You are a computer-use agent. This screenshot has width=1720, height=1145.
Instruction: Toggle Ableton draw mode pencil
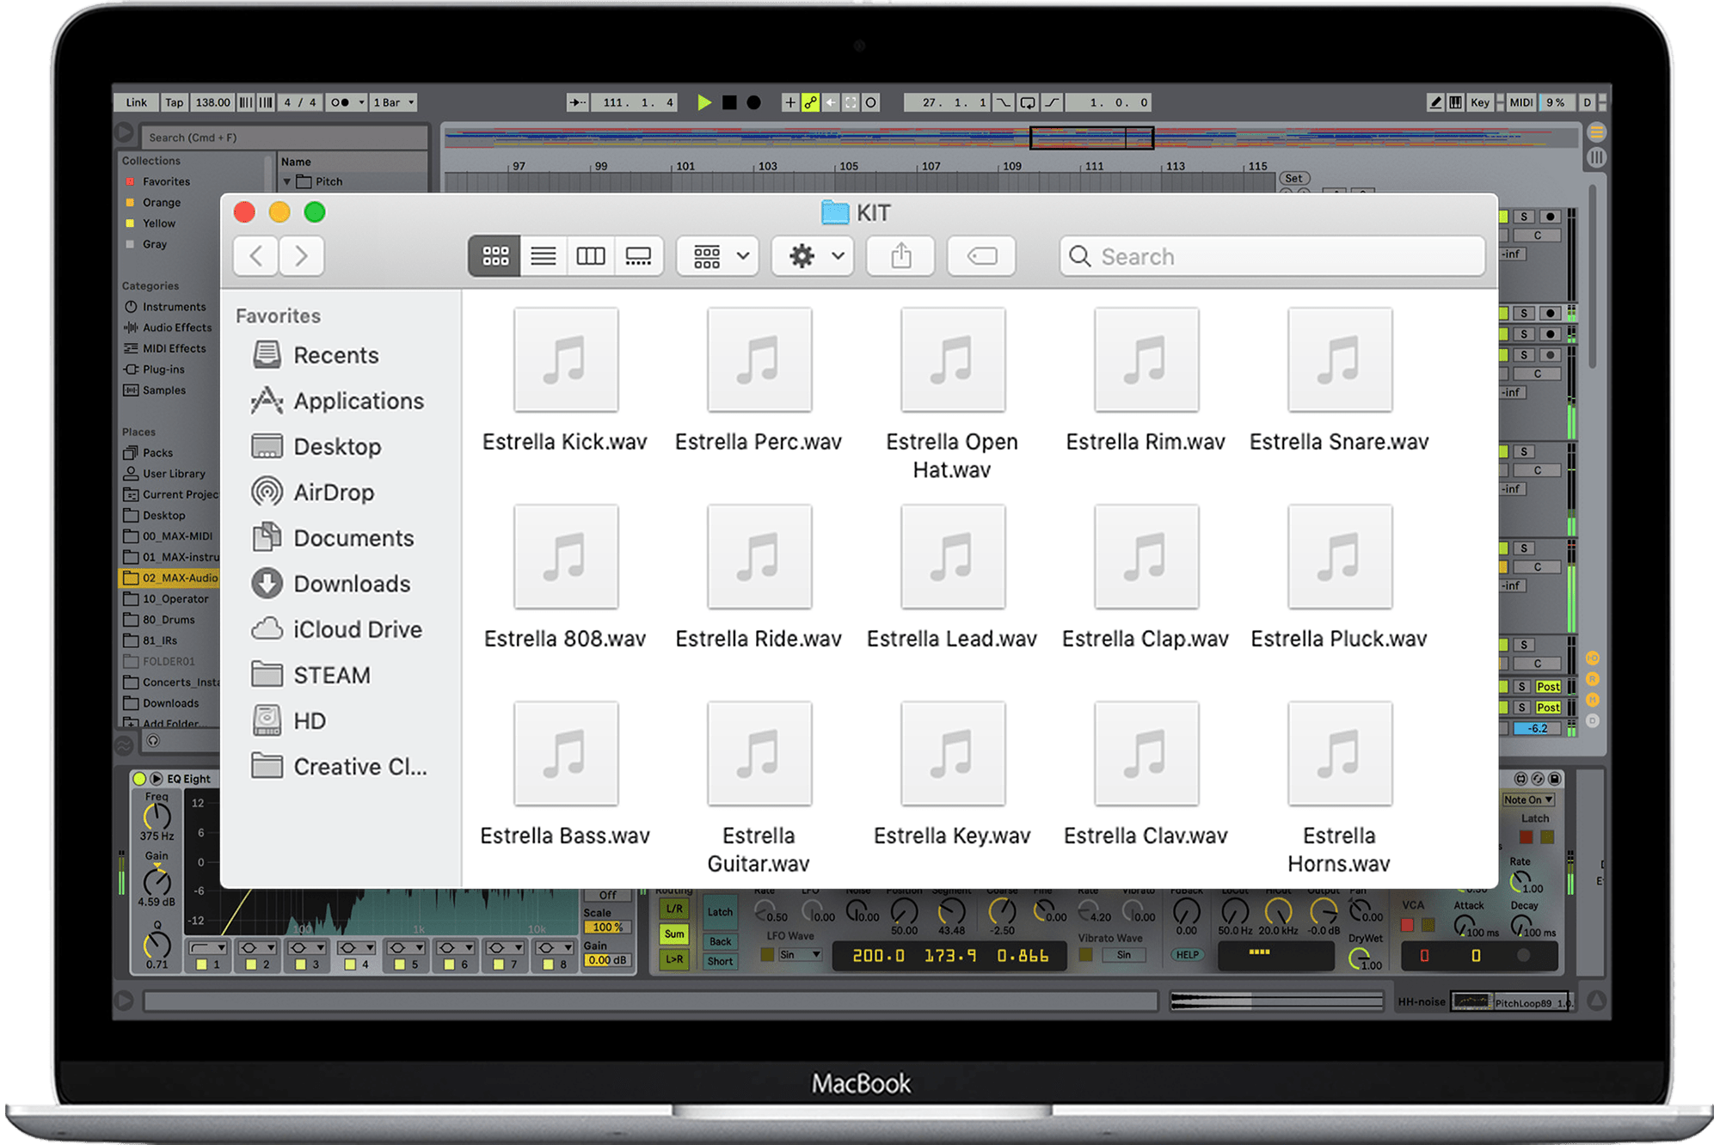pos(1434,102)
